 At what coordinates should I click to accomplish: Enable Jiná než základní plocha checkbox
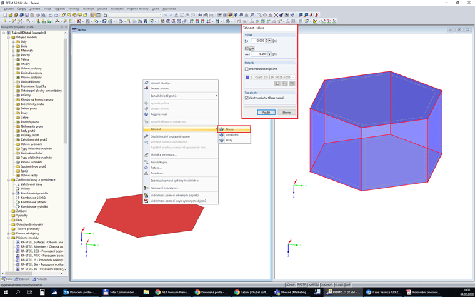[x=247, y=69]
